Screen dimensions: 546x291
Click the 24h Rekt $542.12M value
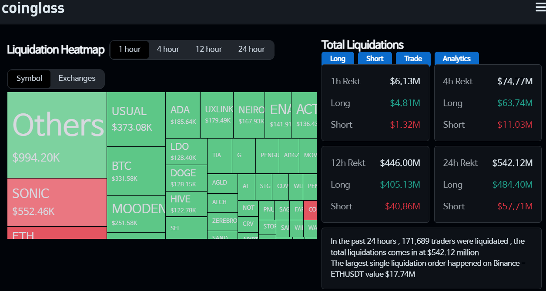tap(512, 163)
